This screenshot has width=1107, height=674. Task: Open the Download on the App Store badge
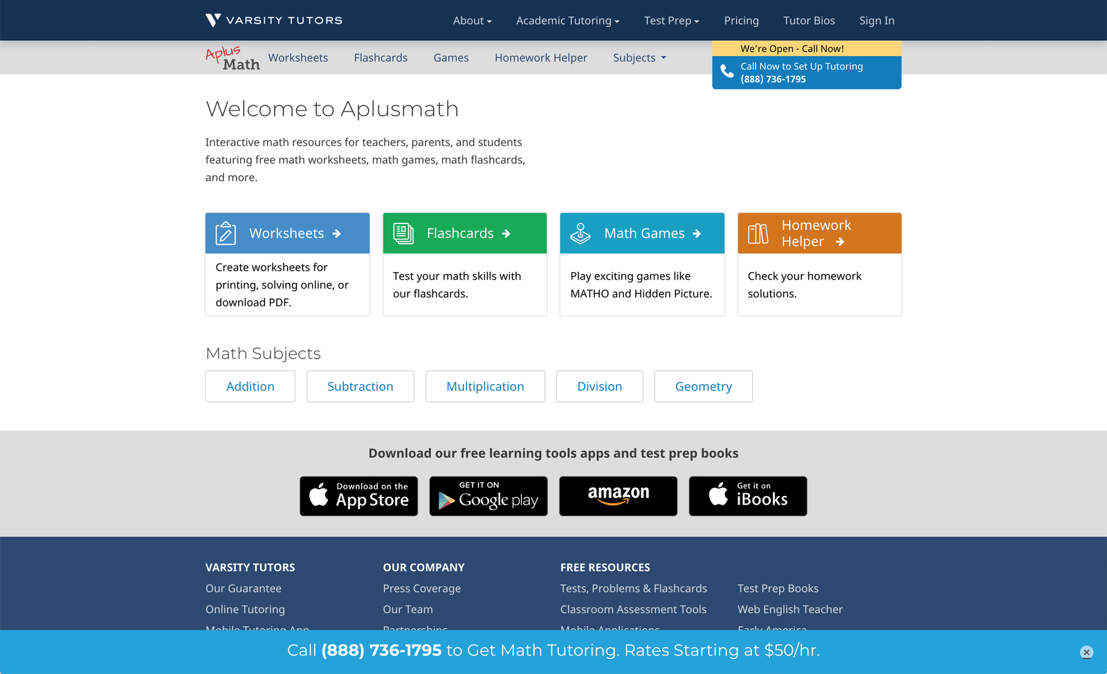coord(358,496)
